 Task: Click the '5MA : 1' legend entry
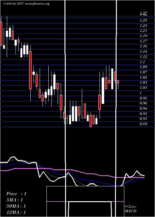pos(15,200)
